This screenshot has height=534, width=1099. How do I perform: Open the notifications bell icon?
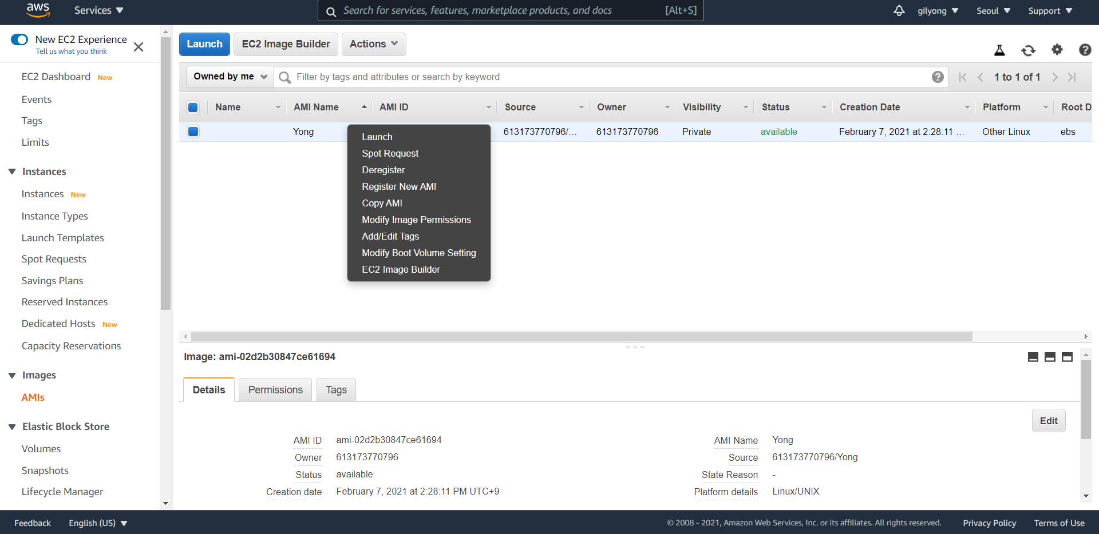[x=899, y=10]
